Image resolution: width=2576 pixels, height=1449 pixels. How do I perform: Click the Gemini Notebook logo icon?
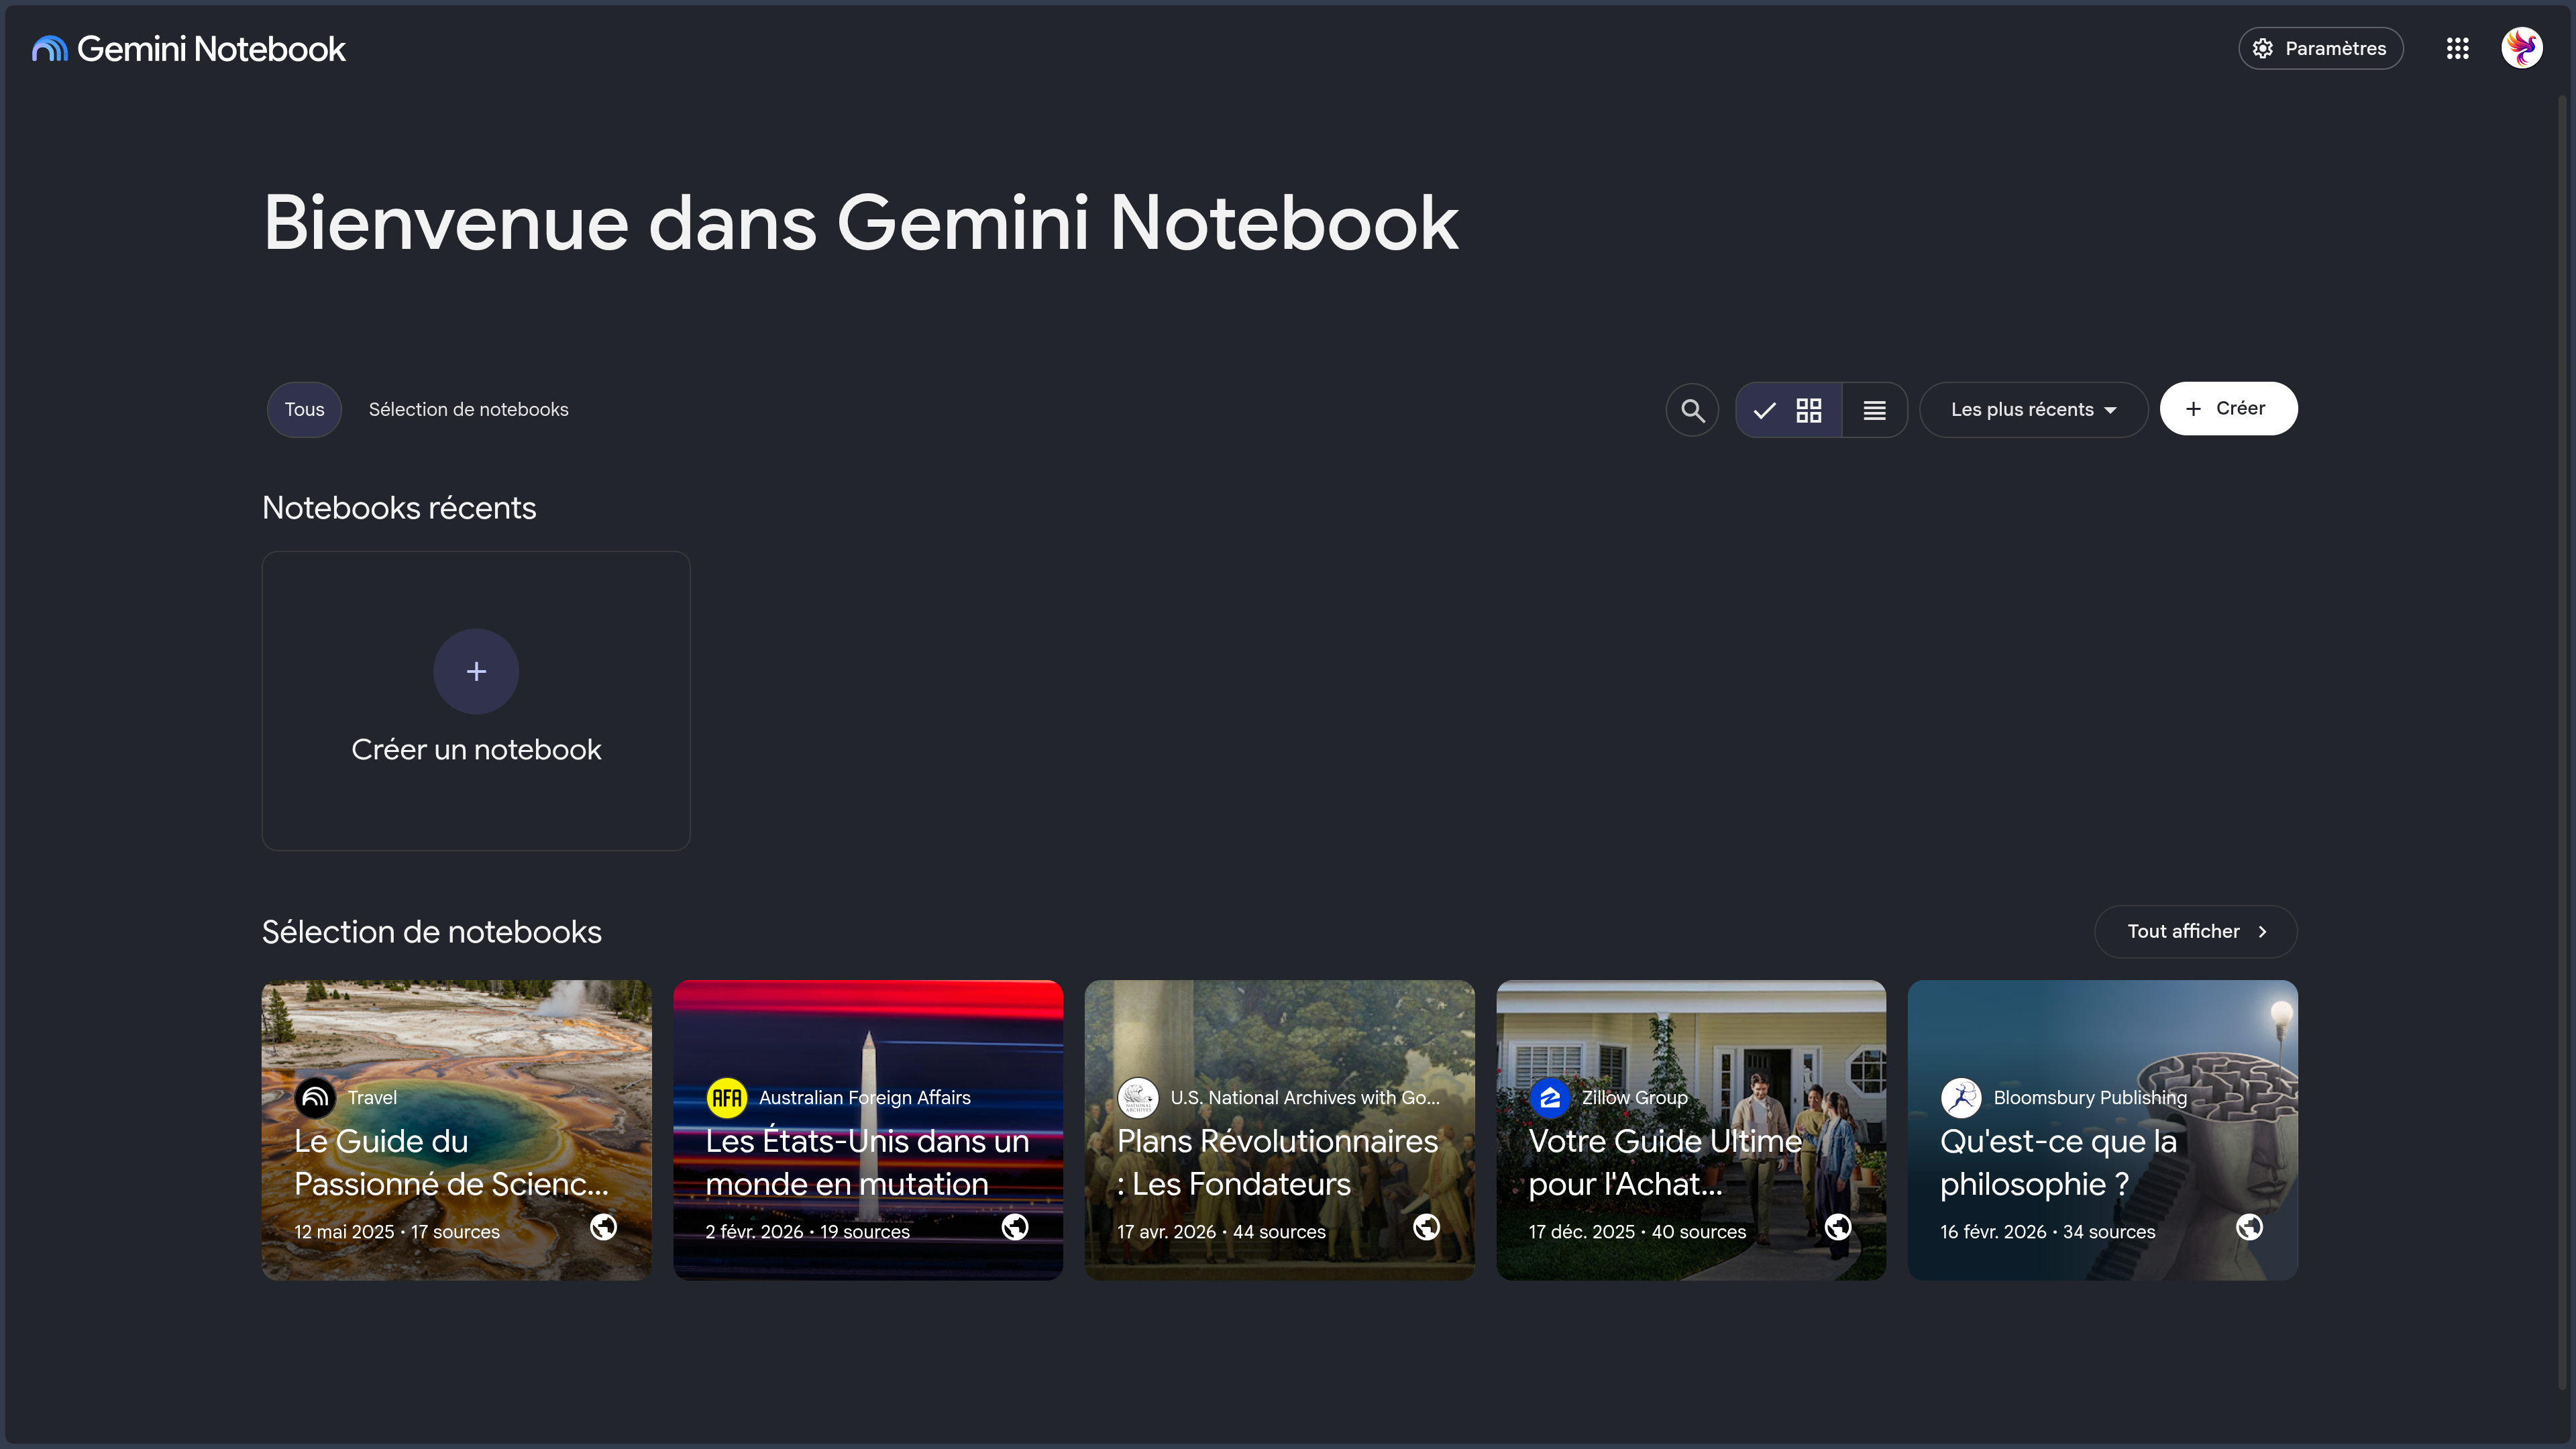tap(49, 48)
